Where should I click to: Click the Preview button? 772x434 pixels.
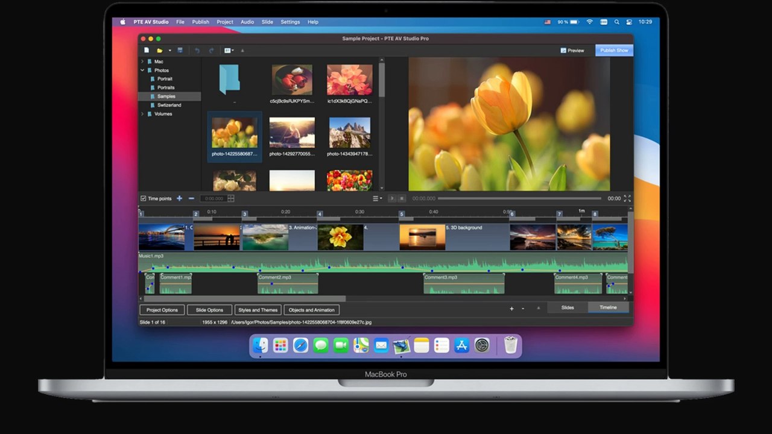click(x=572, y=51)
